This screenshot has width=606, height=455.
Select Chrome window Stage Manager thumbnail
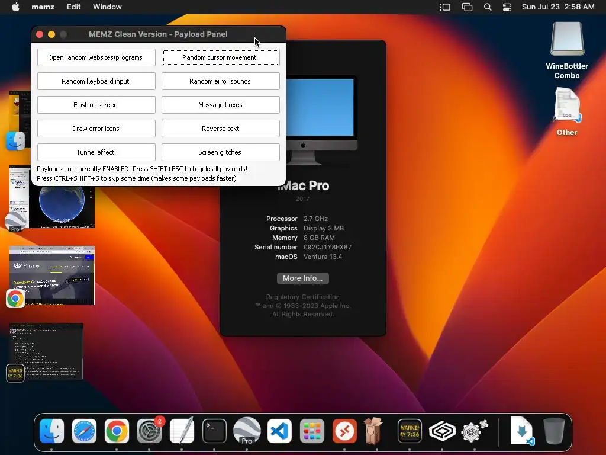click(x=51, y=276)
